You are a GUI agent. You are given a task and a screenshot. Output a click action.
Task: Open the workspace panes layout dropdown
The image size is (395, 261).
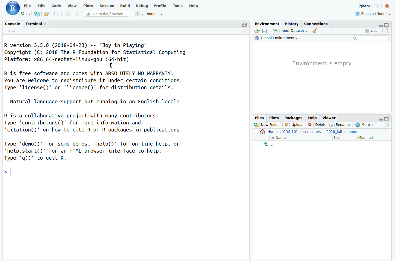[139, 14]
